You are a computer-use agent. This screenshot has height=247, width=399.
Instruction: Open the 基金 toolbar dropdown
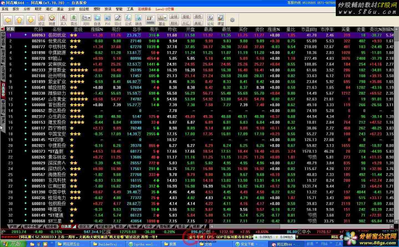(162, 20)
